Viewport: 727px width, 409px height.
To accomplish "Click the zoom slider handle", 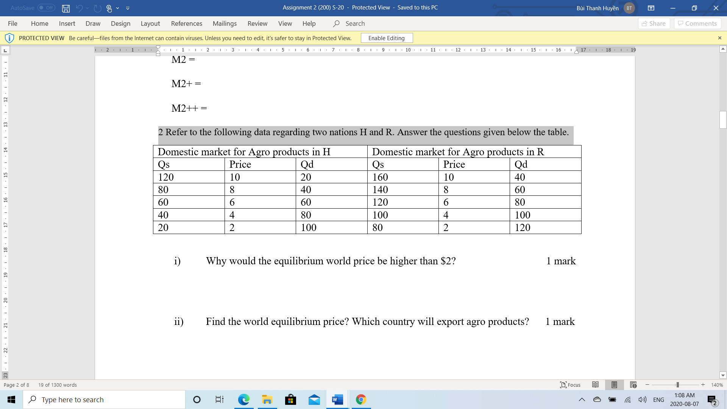I will point(677,385).
